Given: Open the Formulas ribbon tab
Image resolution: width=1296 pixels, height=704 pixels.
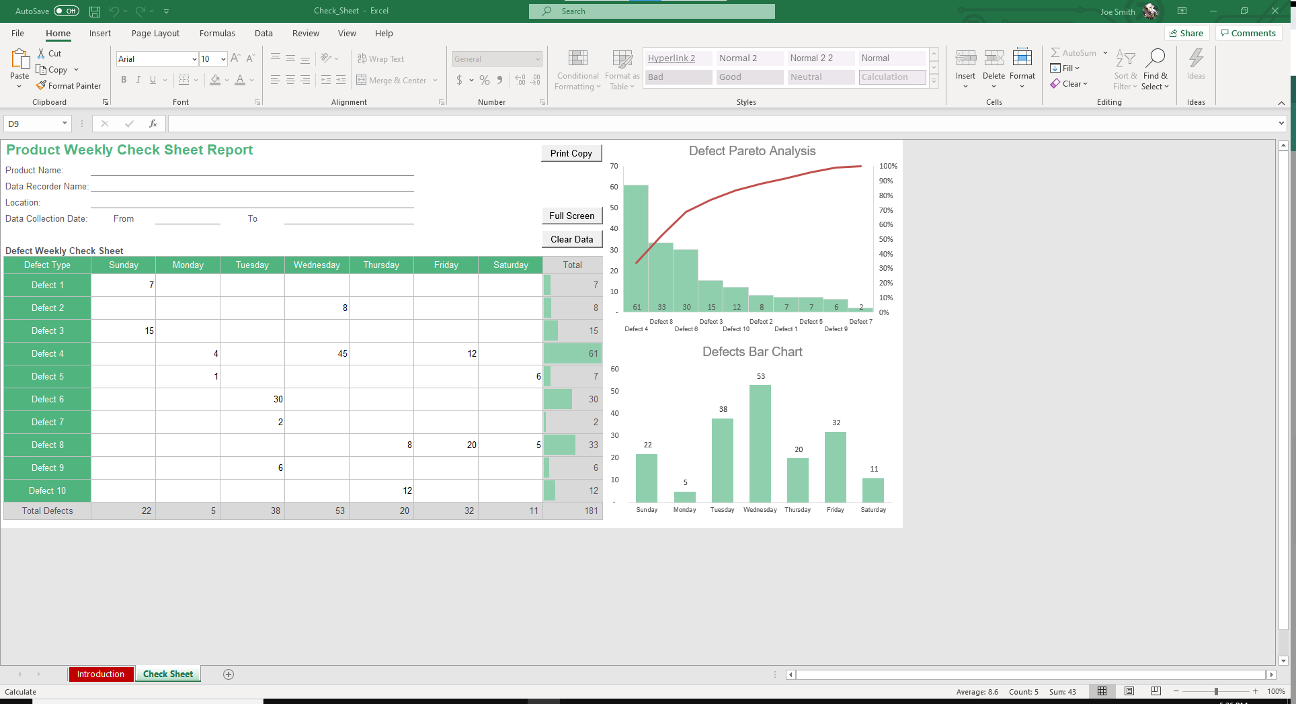Looking at the screenshot, I should click(x=217, y=33).
